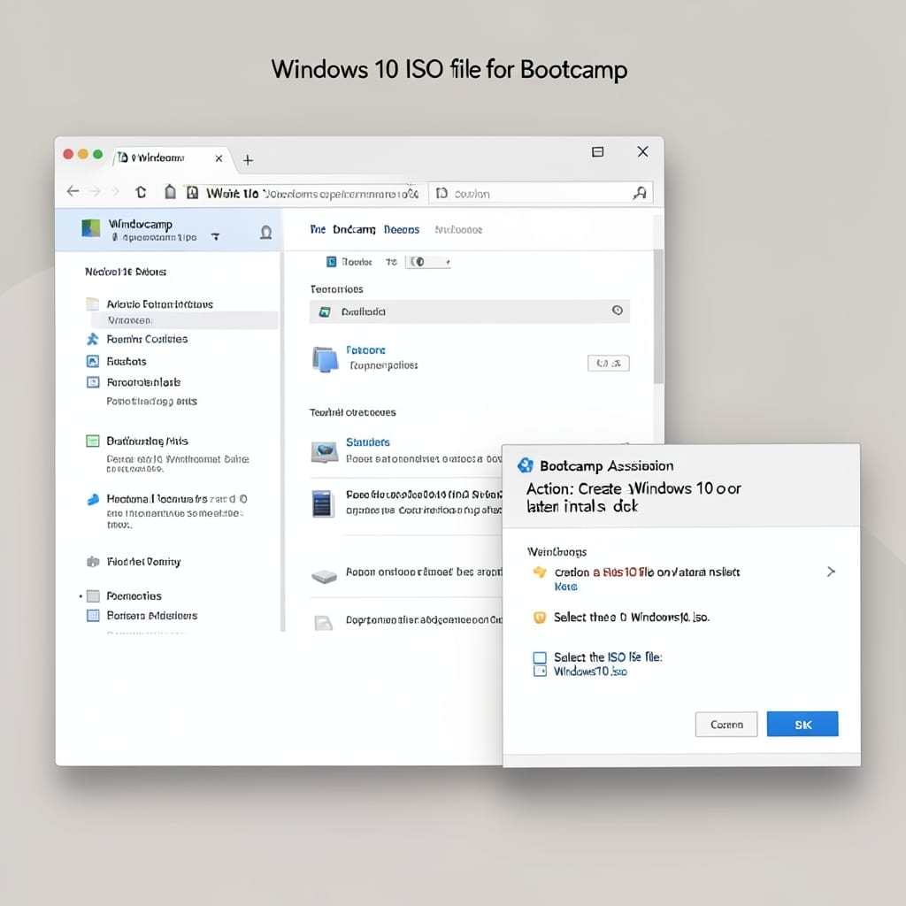The image size is (906, 906).
Task: Click the bell icon in Windowcamp header
Action: tap(265, 233)
